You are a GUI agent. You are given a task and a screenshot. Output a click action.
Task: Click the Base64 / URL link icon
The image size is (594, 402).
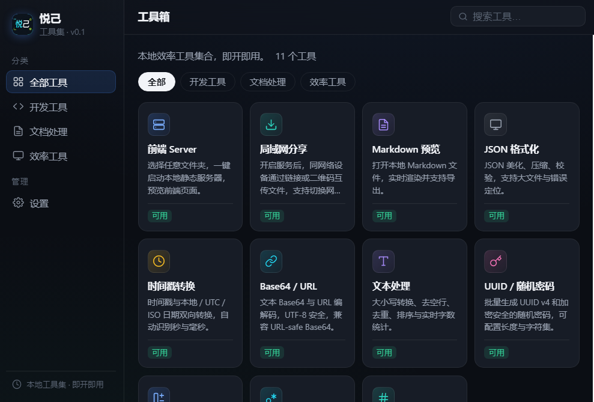[271, 261]
